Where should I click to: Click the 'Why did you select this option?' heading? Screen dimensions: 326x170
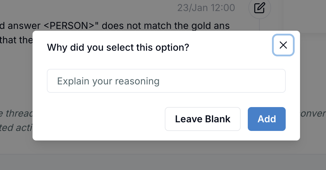click(x=118, y=47)
